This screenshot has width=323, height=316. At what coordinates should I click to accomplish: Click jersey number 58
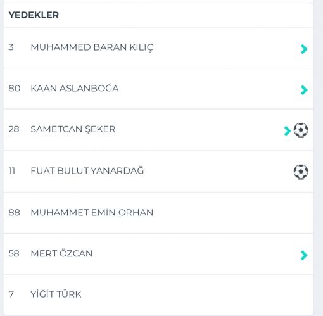(x=14, y=253)
